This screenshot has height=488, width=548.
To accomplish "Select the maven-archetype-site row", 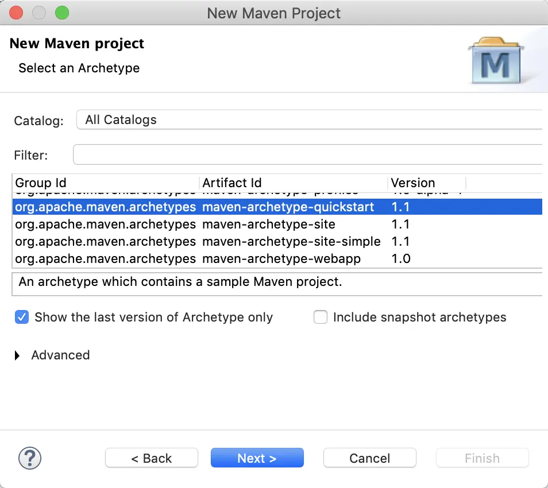I will coord(277,224).
